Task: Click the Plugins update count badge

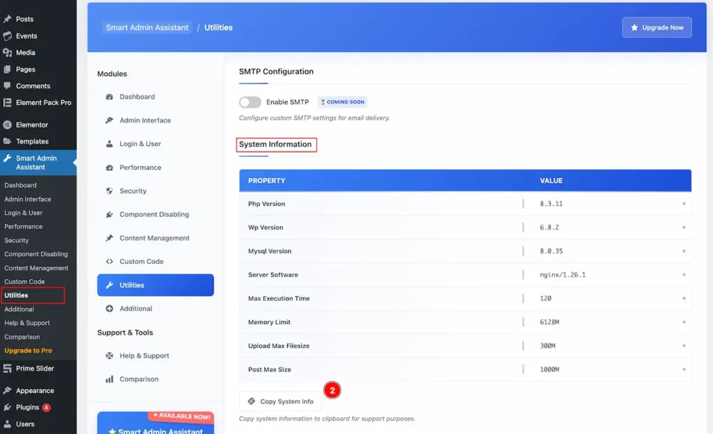Action: pos(47,407)
